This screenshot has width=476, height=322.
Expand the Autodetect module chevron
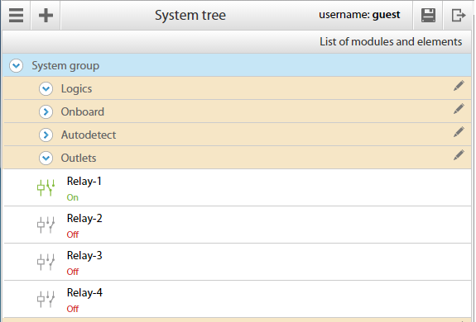coord(46,135)
